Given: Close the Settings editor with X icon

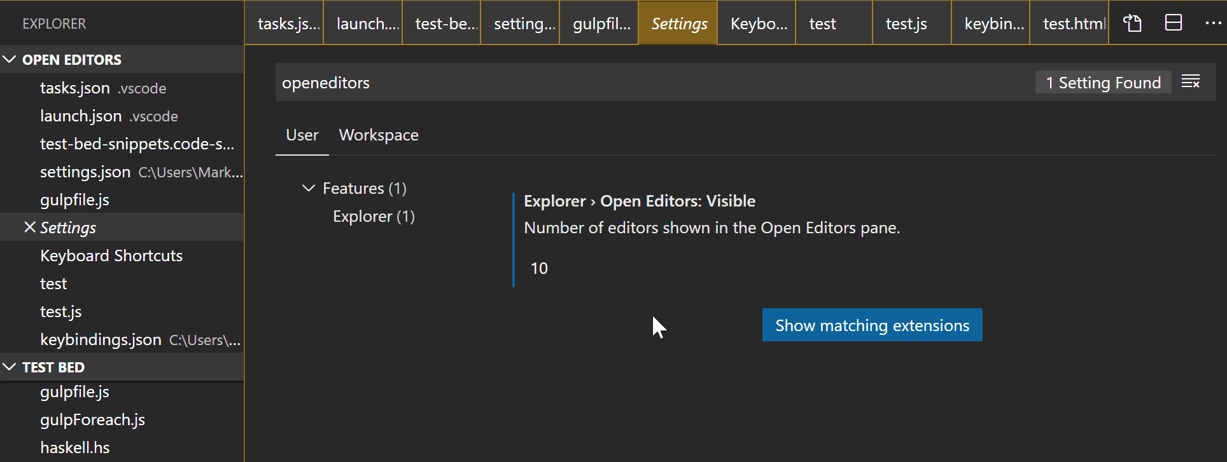Looking at the screenshot, I should tap(29, 228).
